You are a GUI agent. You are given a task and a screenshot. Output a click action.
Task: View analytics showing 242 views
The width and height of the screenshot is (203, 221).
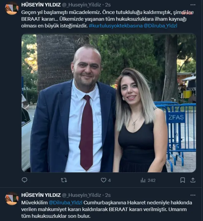coord(148,180)
